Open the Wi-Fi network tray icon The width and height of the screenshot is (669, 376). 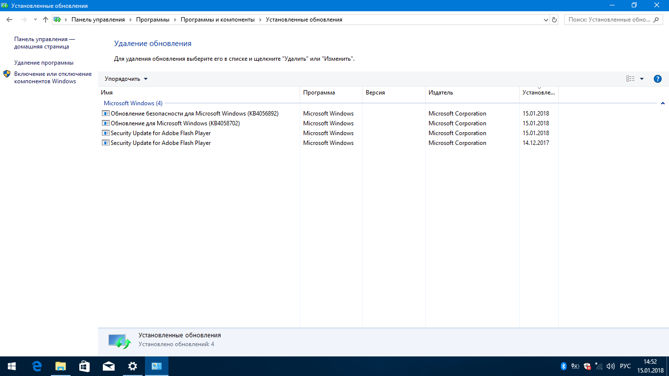click(x=599, y=366)
